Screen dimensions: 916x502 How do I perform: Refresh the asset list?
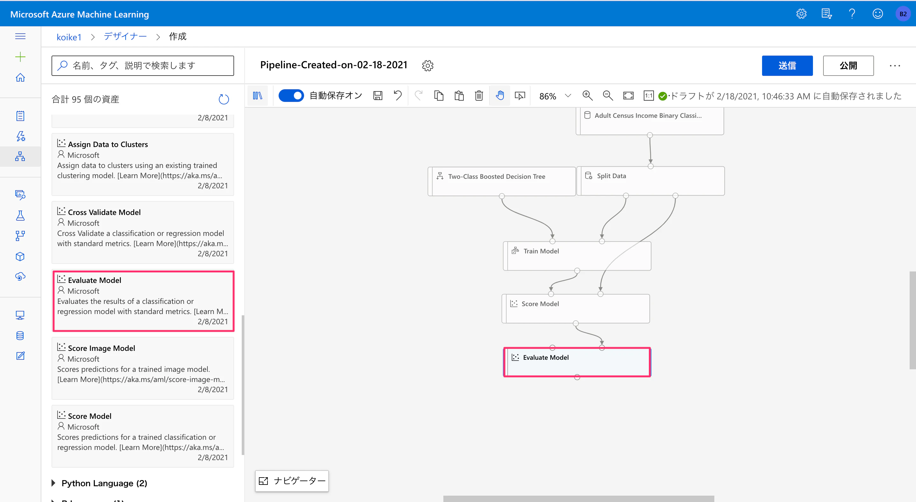(x=224, y=99)
